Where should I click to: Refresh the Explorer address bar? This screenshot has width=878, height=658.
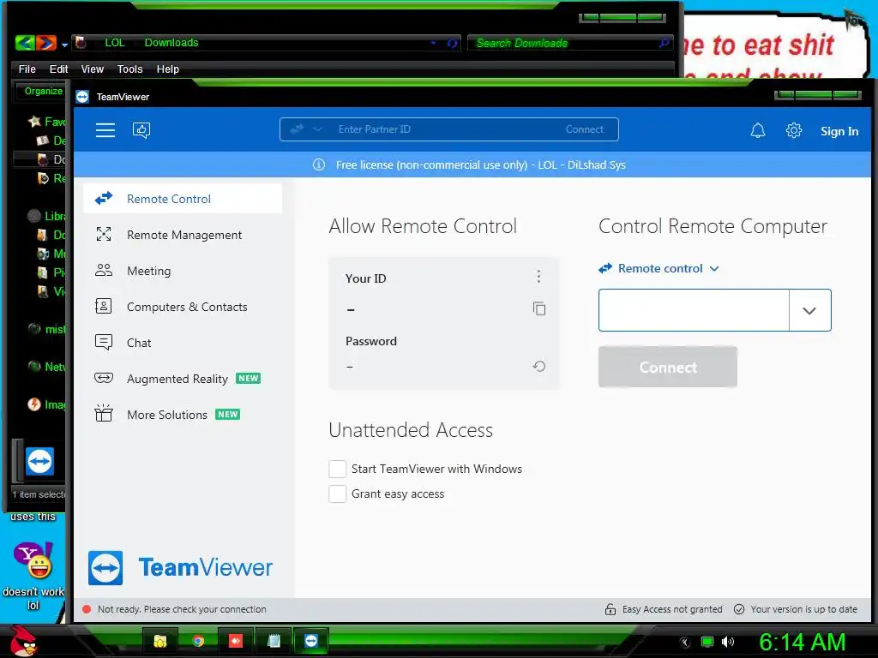click(x=453, y=43)
